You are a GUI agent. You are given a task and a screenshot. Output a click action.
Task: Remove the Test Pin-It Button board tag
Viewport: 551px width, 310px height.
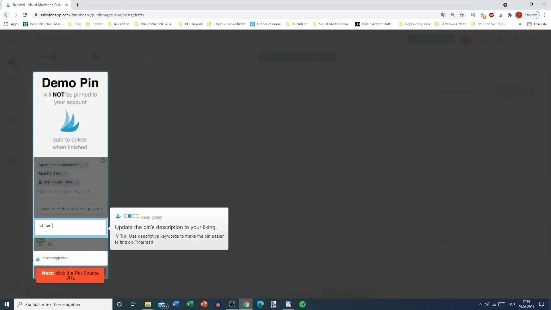[x=76, y=182]
